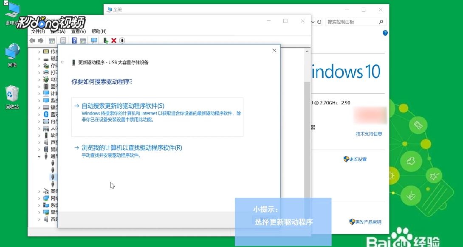Toggle the show/hide console tree toolbar icon
This screenshot has height=247, width=463.
(52, 41)
